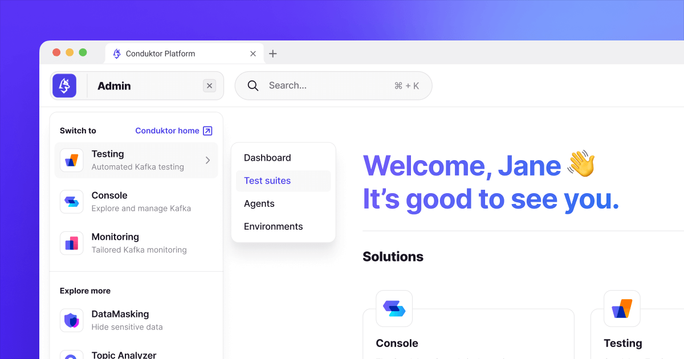Click the yellow minimize window button
Image resolution: width=684 pixels, height=359 pixels.
point(70,52)
